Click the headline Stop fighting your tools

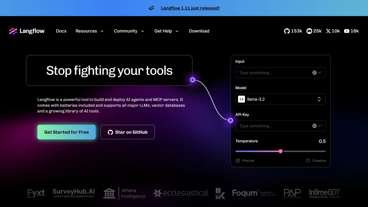pos(109,70)
